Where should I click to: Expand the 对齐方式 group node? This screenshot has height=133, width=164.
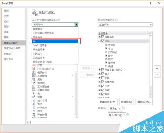coord(106,52)
